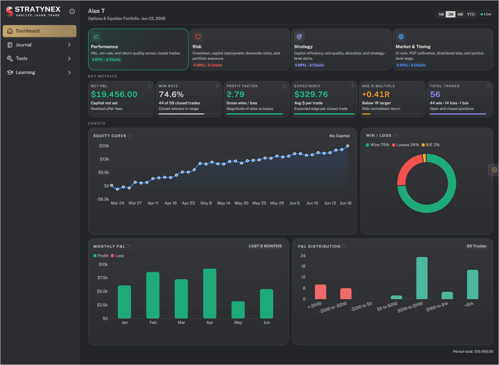
Task: Show P&L Distribution info tooltip icon
Action: [x=344, y=246]
